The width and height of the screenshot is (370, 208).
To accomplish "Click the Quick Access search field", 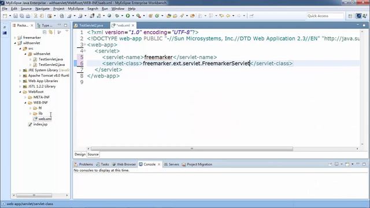I will pyautogui.click(x=325, y=16).
